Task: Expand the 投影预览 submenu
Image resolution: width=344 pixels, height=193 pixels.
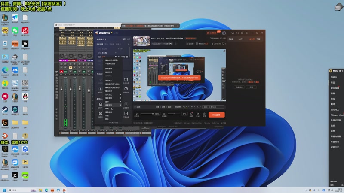Action: (x=113, y=105)
